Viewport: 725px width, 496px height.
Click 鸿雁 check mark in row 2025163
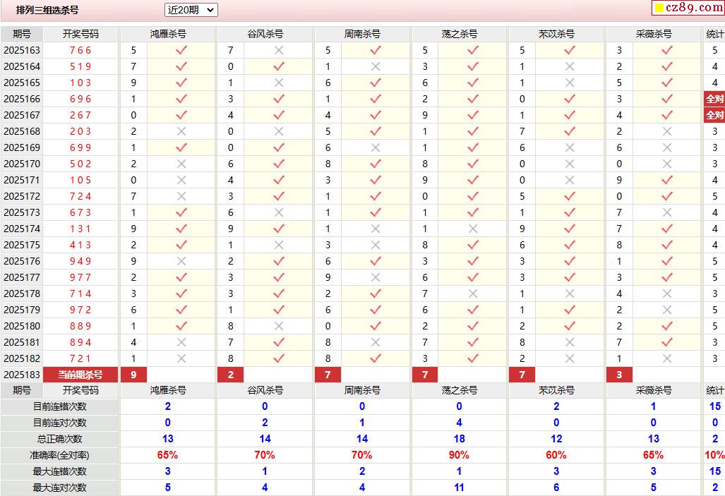point(181,50)
